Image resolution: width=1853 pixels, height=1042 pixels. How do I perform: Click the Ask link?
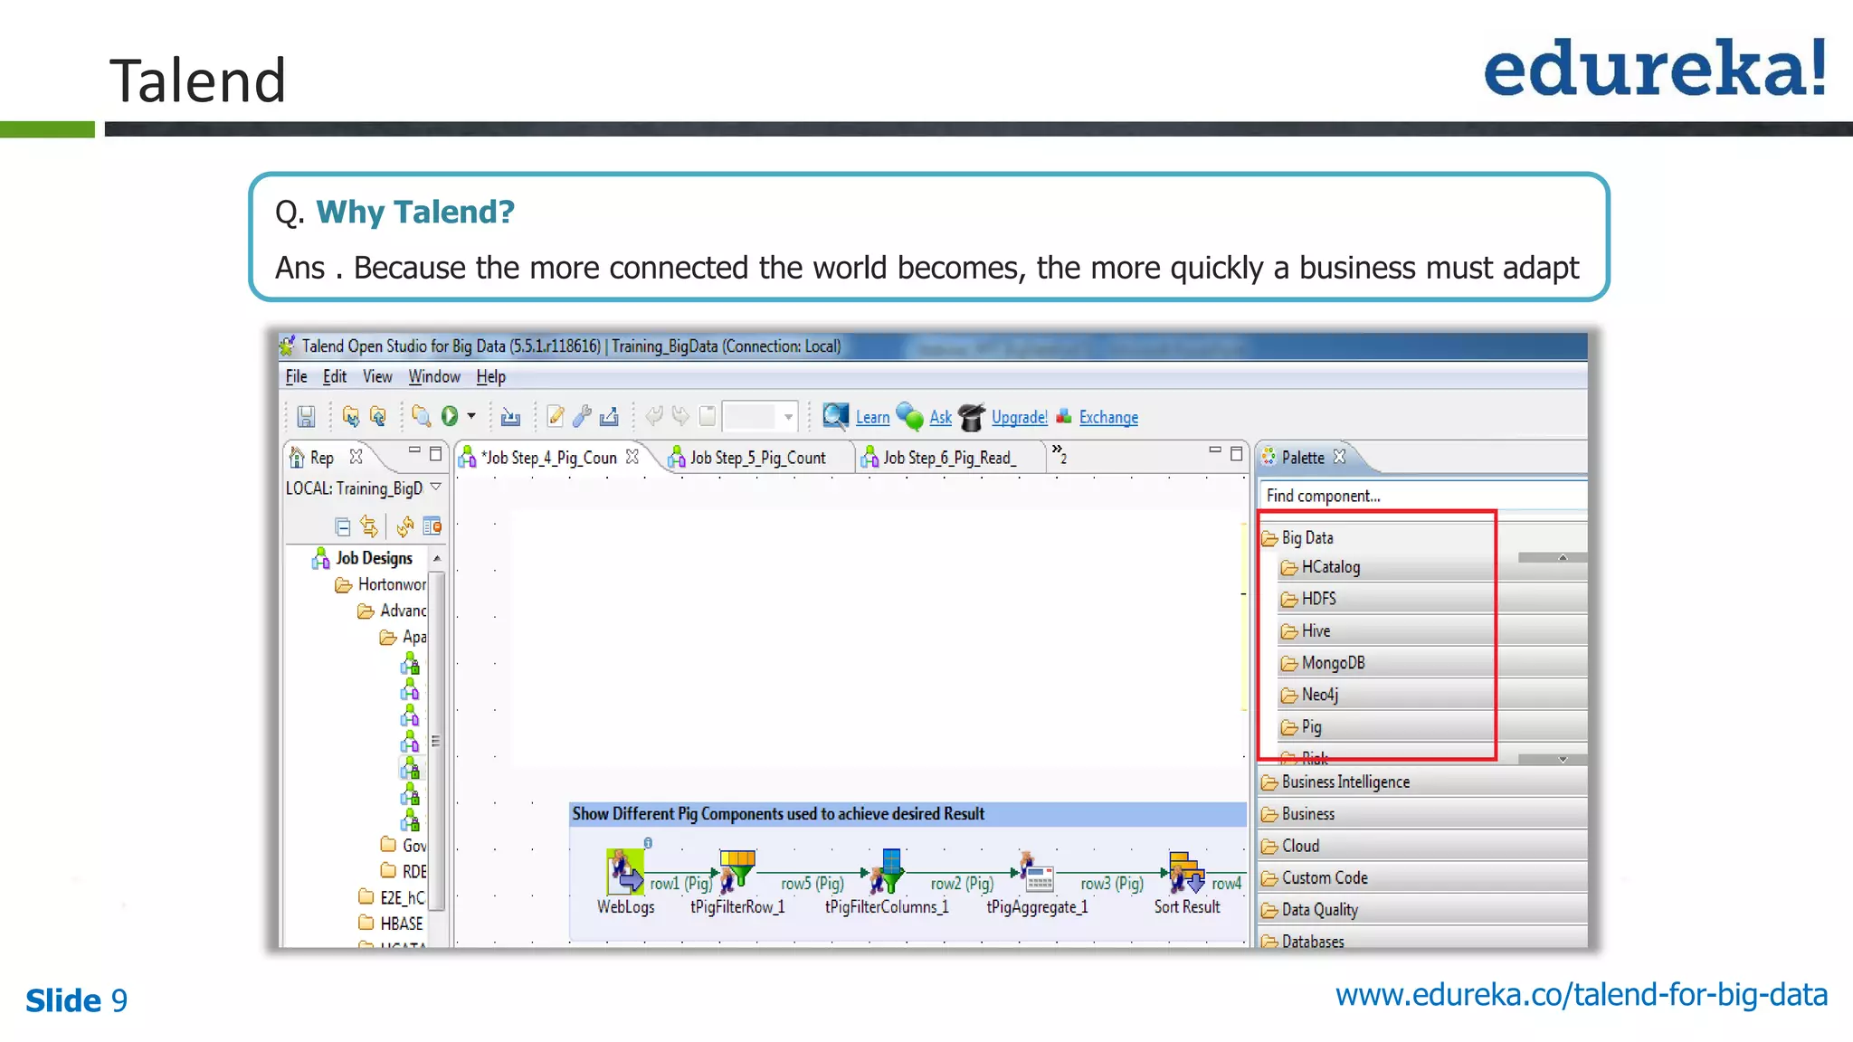[x=941, y=417]
